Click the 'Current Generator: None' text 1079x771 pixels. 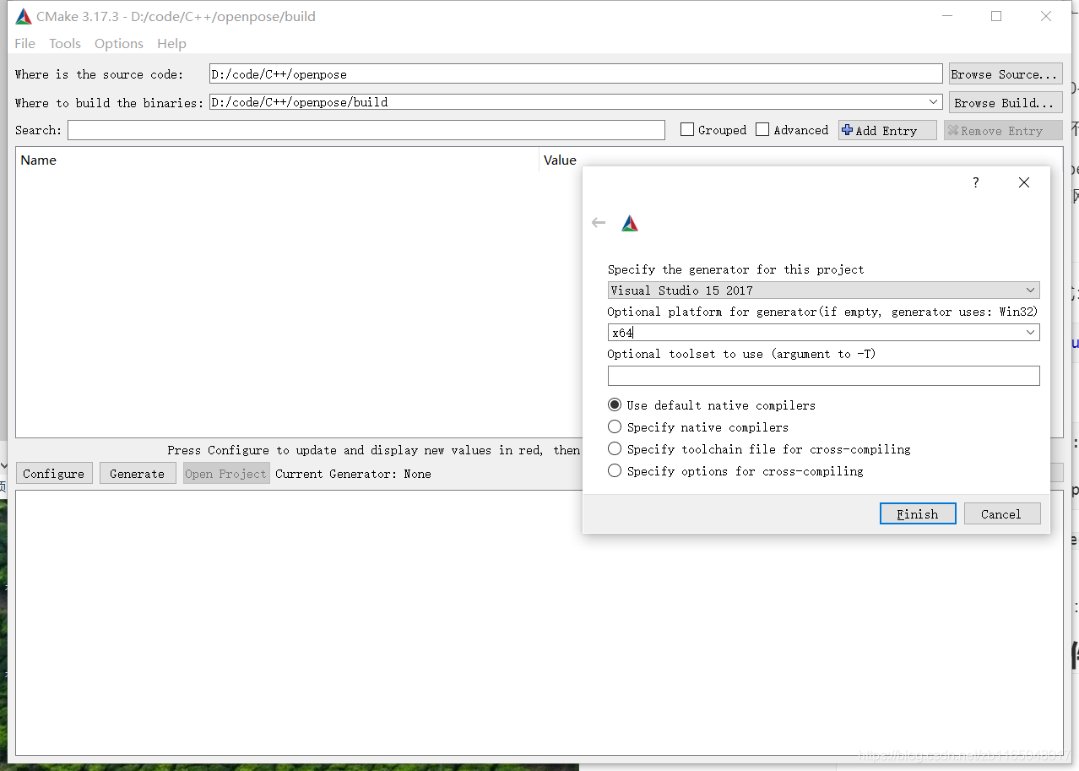coord(353,474)
